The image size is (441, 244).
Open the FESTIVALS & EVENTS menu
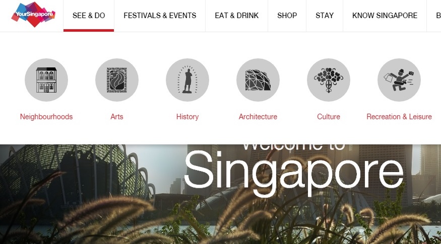point(160,16)
